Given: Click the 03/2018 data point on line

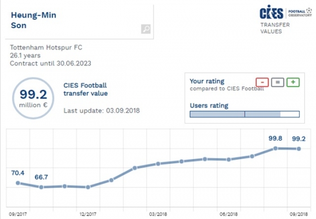Looking at the screenshot, I should pos(158,164).
